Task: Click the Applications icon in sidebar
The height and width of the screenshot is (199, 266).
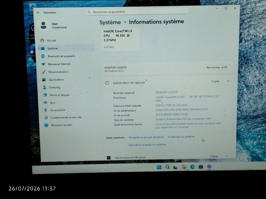Action: click(x=44, y=80)
